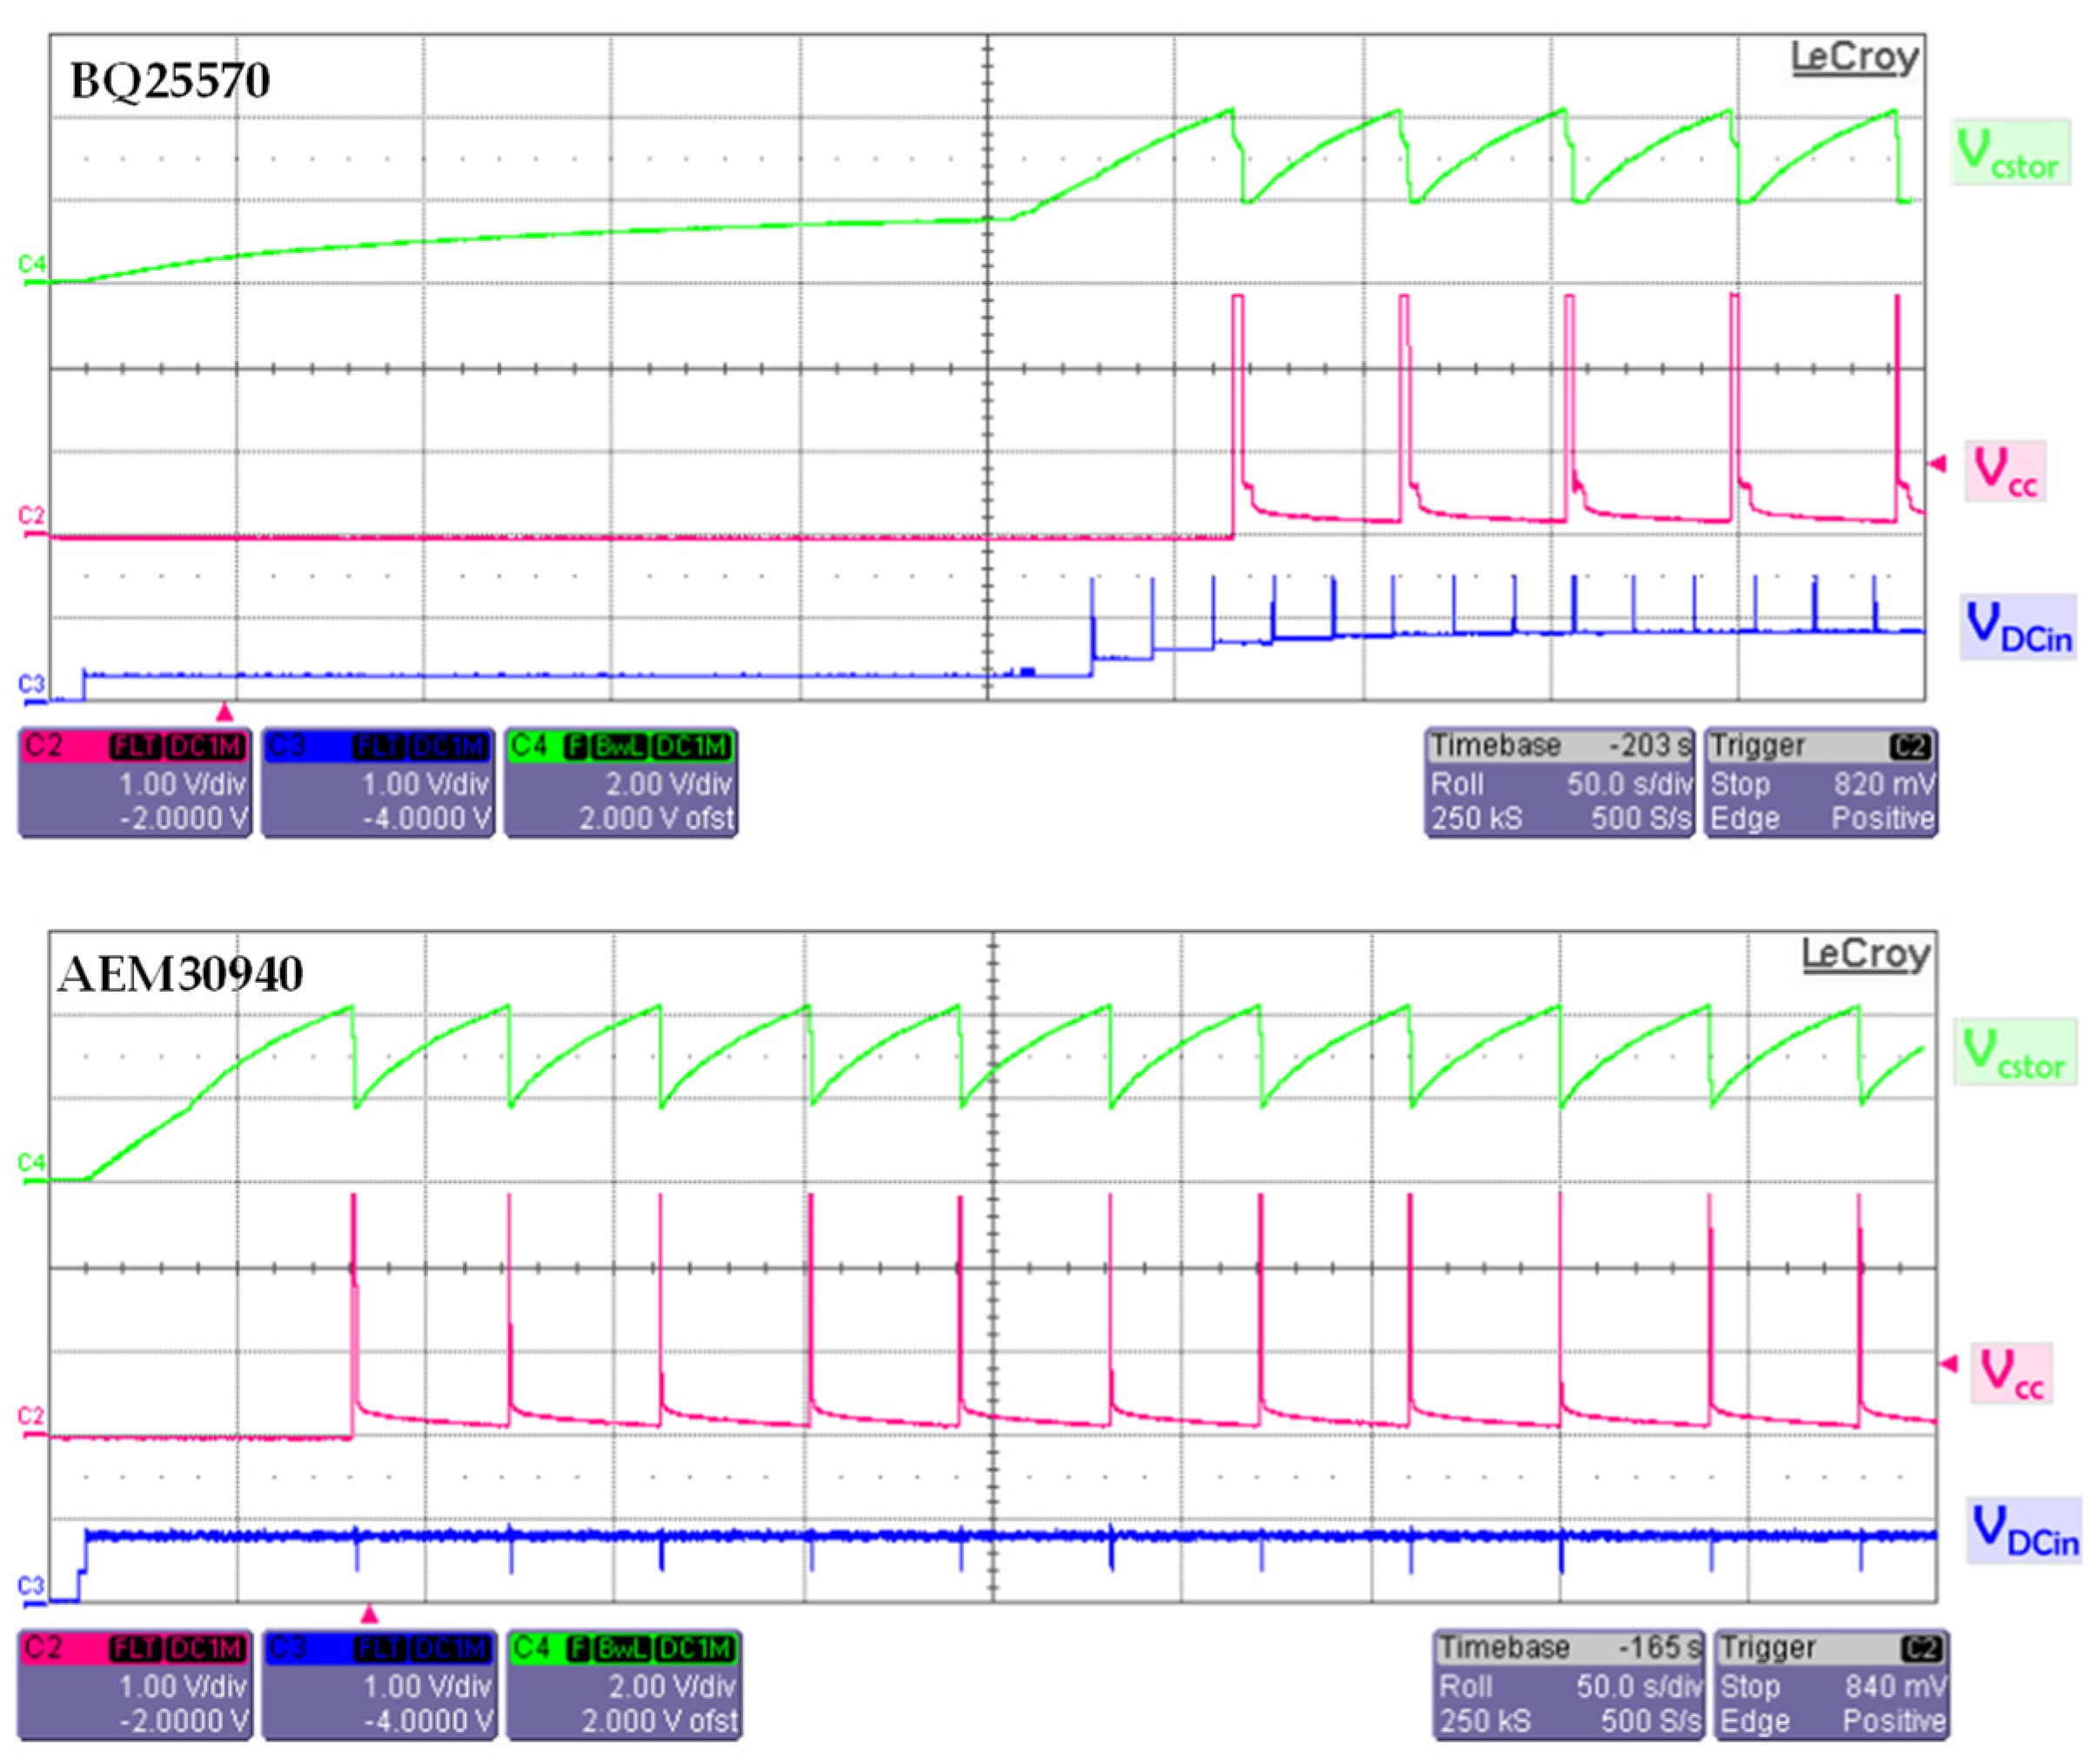Open the Timebase box showing -203 s
Screen dimensions: 2099x1764
(x=1559, y=782)
